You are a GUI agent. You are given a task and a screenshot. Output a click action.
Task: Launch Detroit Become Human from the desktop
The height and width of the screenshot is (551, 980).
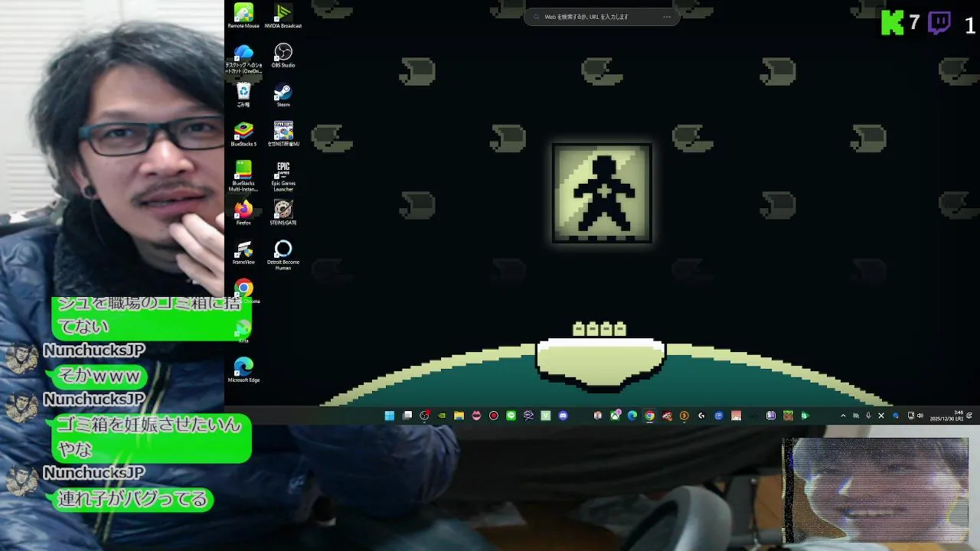point(283,255)
